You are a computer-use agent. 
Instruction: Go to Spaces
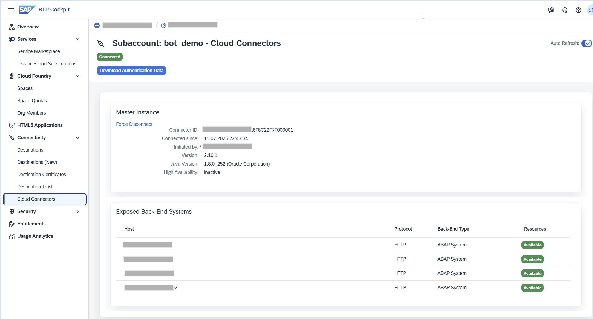tap(25, 88)
